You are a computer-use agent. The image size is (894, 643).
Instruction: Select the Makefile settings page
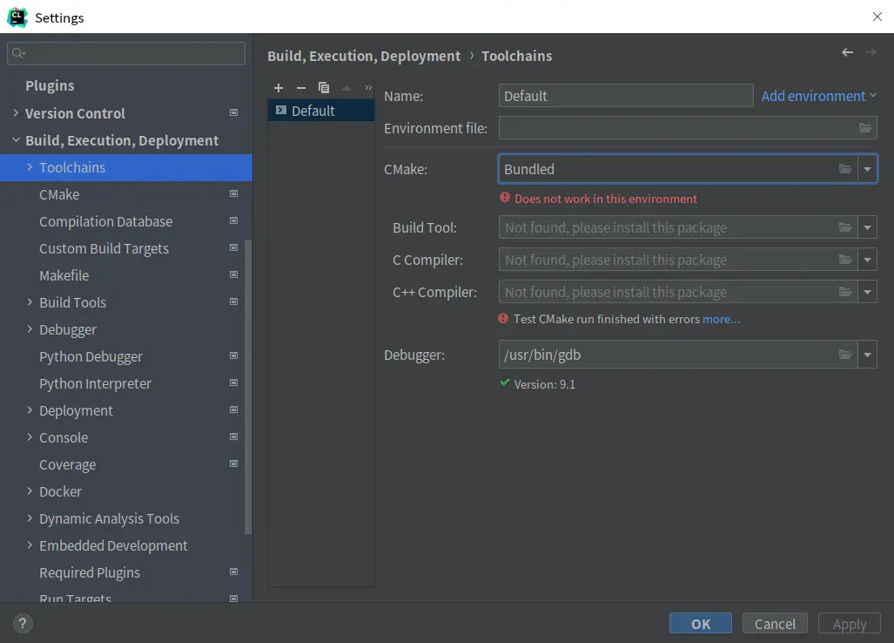coord(64,275)
